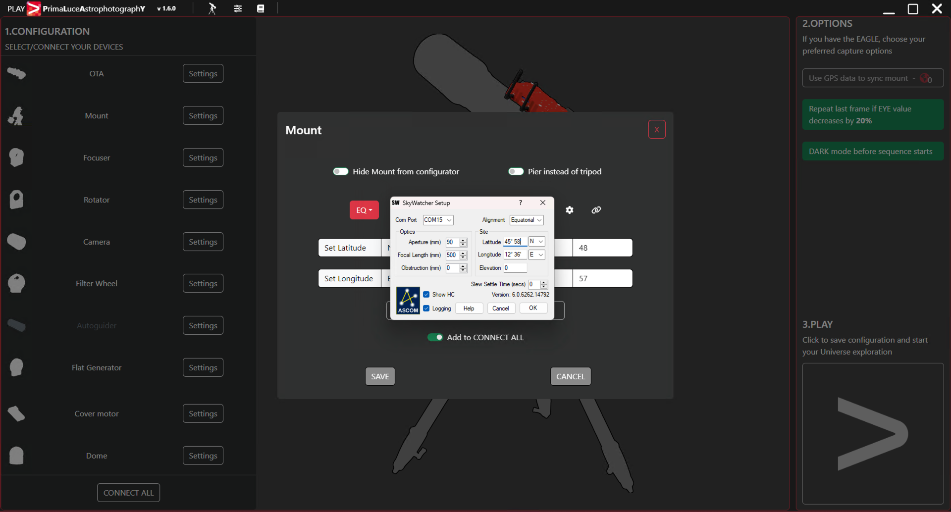Click the Aperture spinner arrows

463,242
